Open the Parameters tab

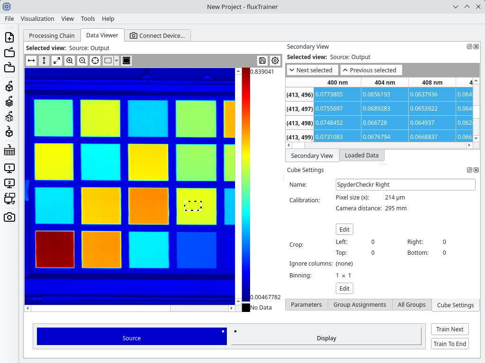tap(306, 305)
